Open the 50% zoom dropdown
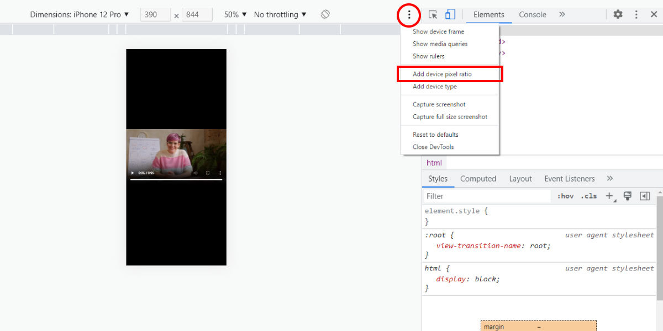Screen dimensions: 663x331 (235, 14)
